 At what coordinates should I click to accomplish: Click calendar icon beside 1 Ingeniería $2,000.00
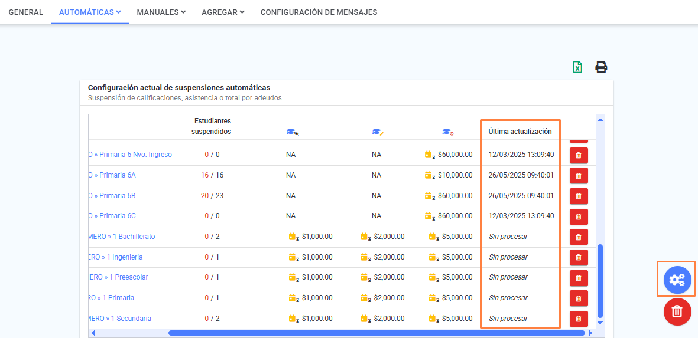[x=365, y=257]
